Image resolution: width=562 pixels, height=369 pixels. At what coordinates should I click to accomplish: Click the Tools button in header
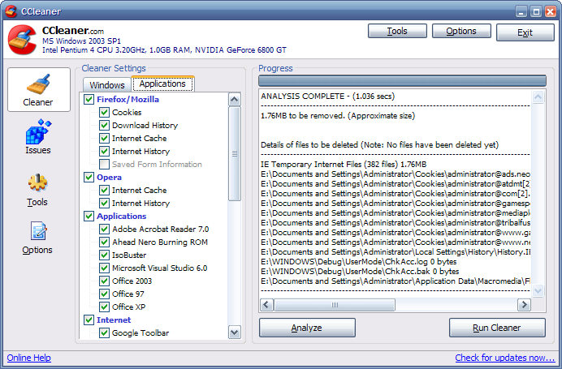pos(397,31)
